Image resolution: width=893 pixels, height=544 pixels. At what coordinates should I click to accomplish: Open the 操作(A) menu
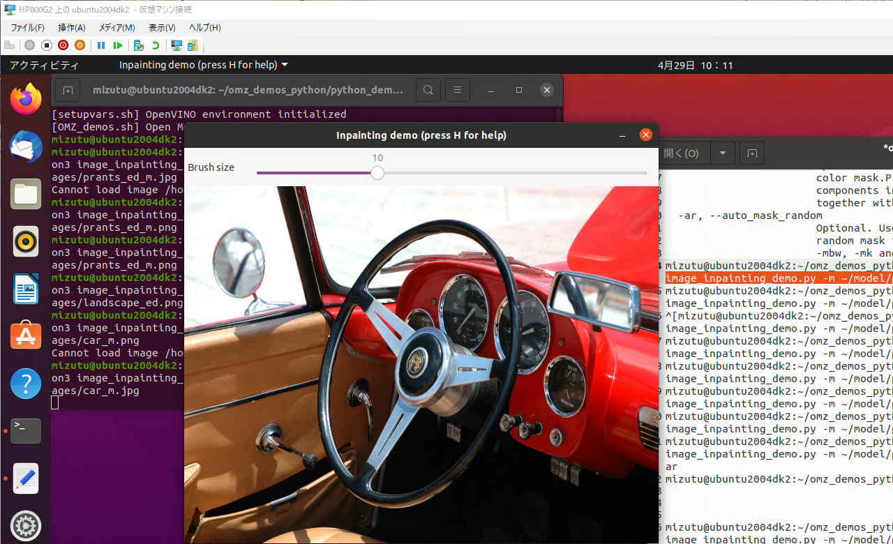pyautogui.click(x=72, y=28)
